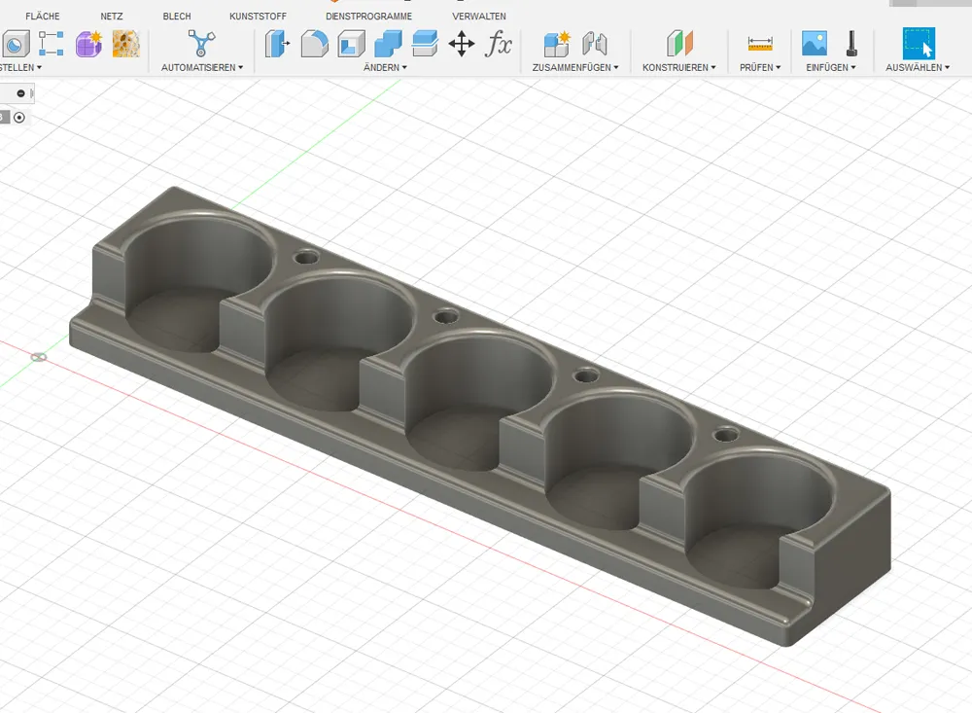
Task: Switch to the BLECH tab
Action: (177, 17)
